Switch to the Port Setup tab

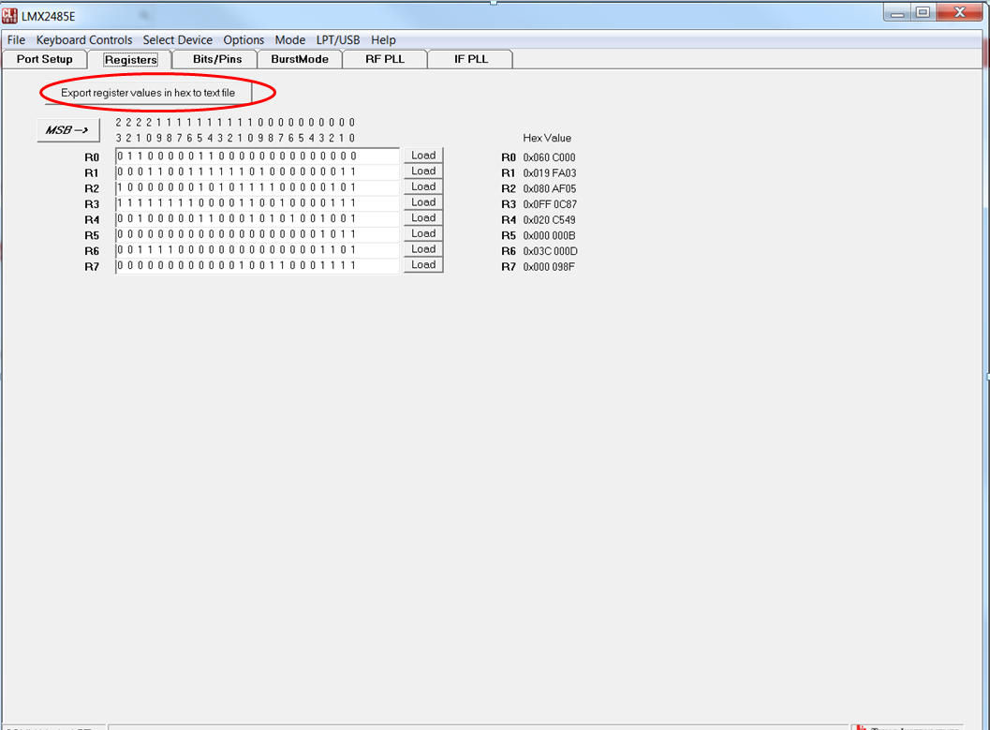point(44,59)
